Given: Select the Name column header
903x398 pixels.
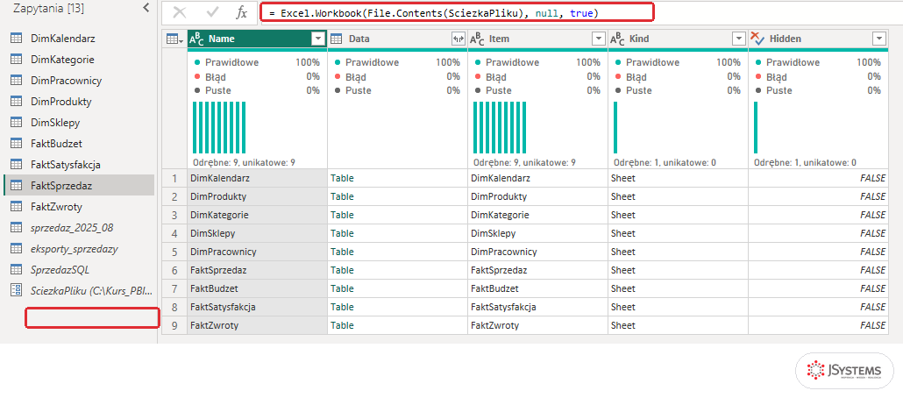Looking at the screenshot, I should pyautogui.click(x=257, y=39).
